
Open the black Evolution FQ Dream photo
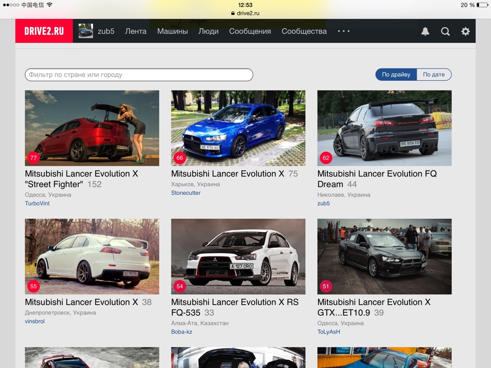click(x=385, y=128)
